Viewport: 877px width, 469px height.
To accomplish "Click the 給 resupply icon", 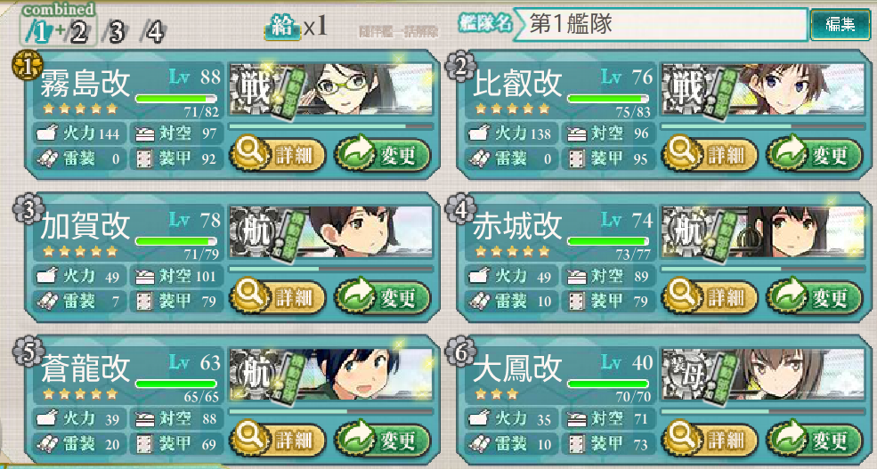I will pos(282,27).
